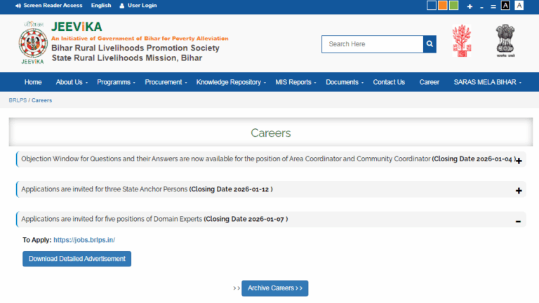Increase font size with plus icon
539x303 pixels.
470,6
